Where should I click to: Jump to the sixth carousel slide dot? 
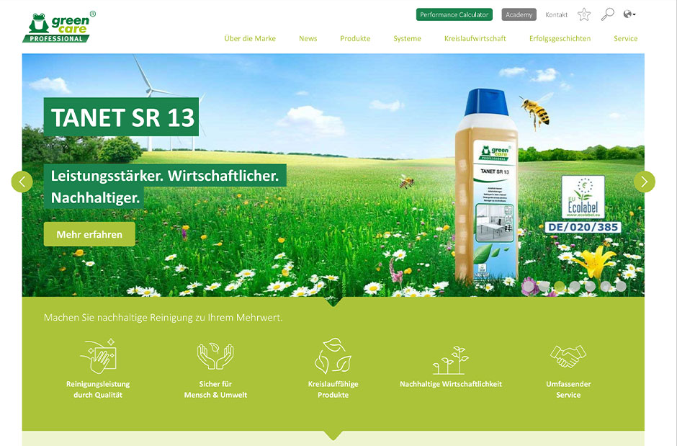pos(606,286)
